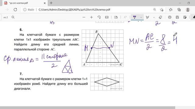This screenshot has height=109, width=195.
Task: Open new browser tab with plus button
Action: tap(51, 3)
